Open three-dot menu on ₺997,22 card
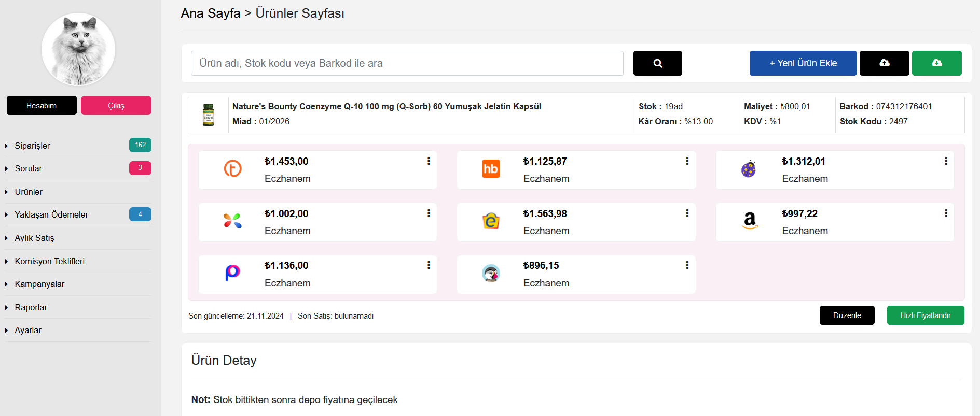The image size is (980, 416). [946, 213]
